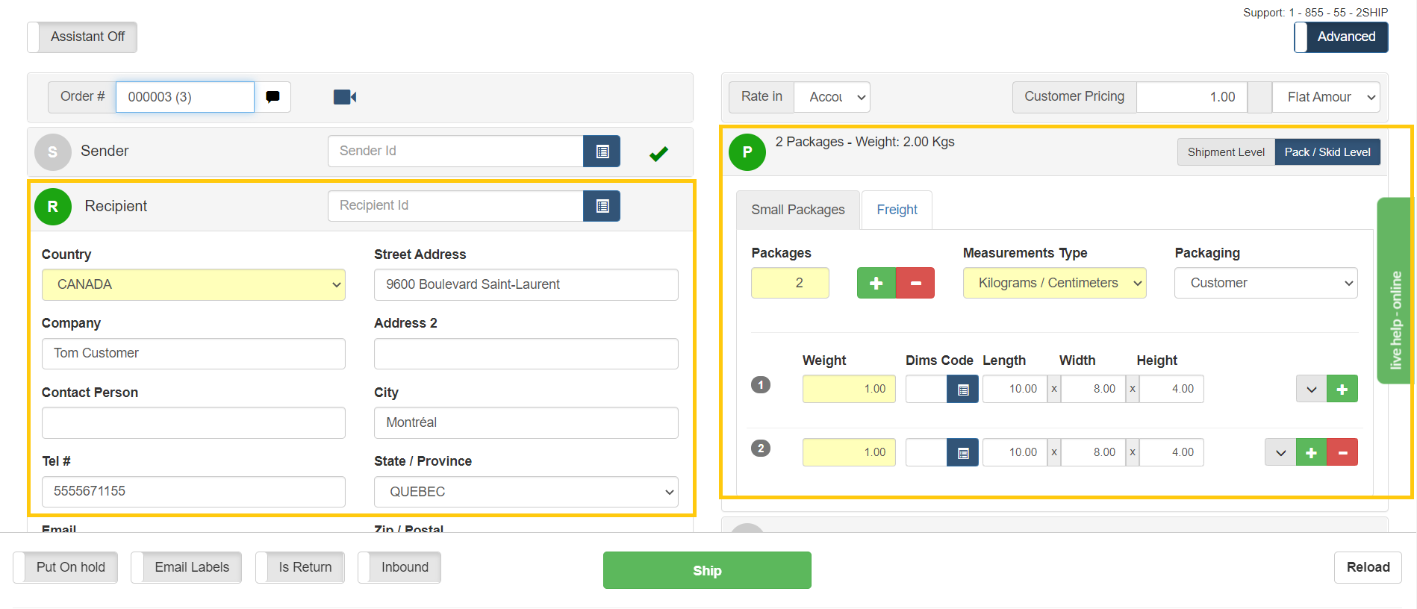Click the green Ship button

pyautogui.click(x=707, y=570)
